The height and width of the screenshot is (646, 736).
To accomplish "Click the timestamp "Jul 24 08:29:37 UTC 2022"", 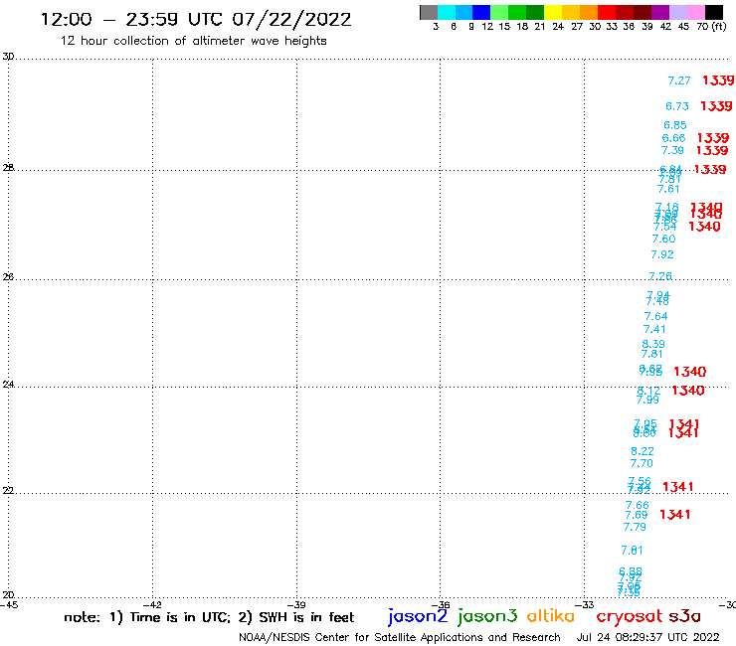I will click(647, 637).
